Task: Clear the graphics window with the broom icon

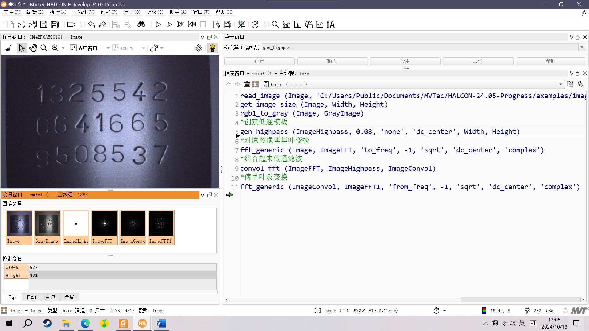Action: (9, 48)
